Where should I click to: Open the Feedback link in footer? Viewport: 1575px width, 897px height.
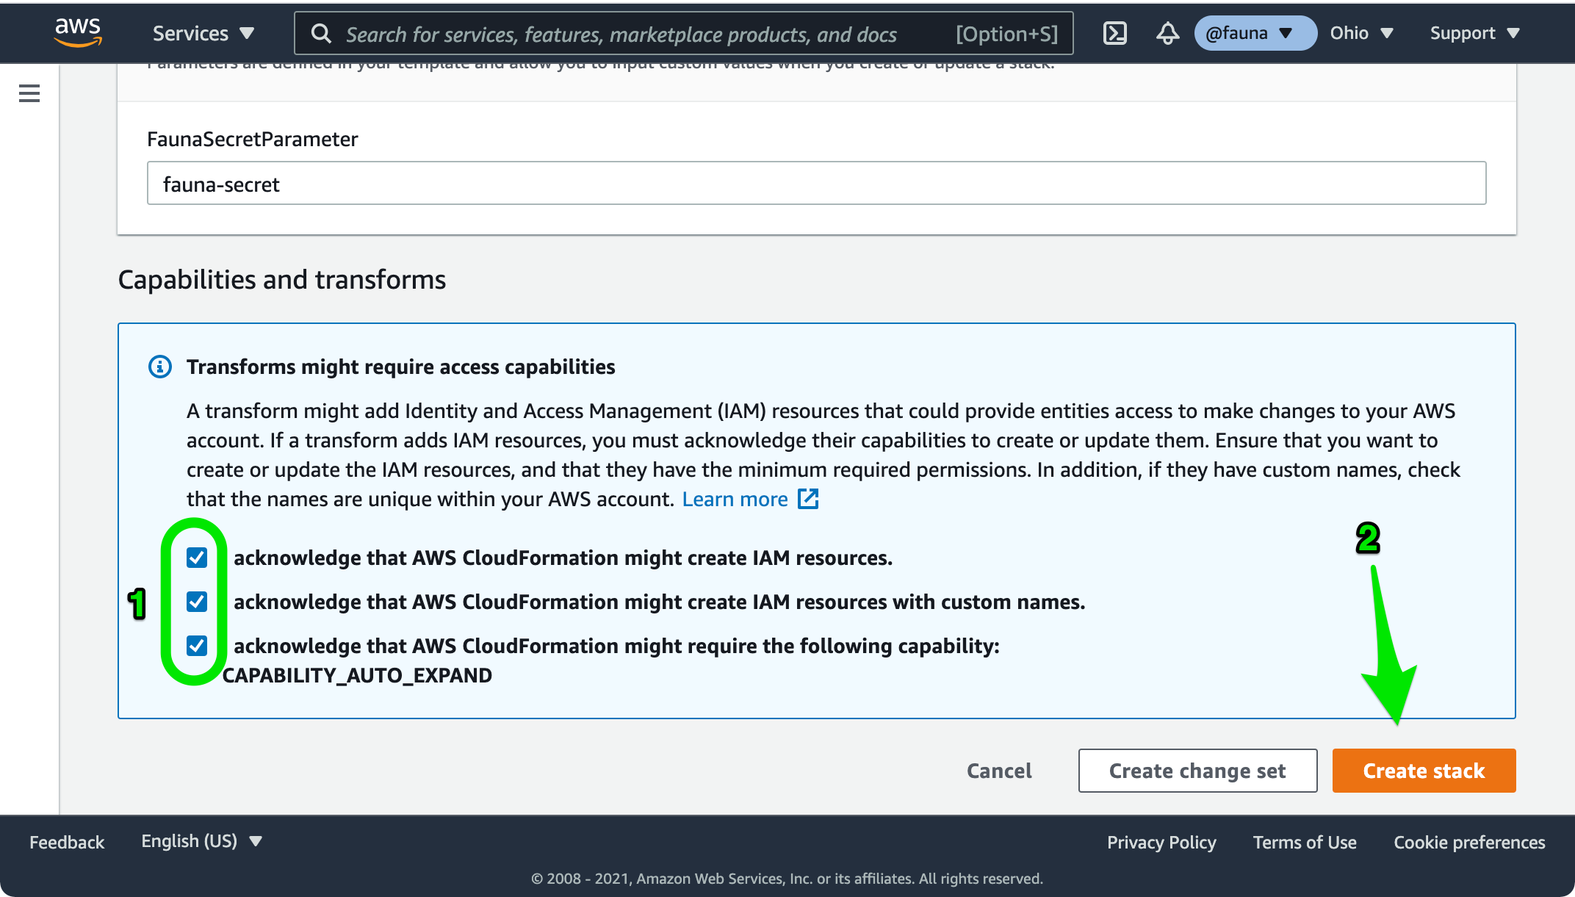pyautogui.click(x=67, y=842)
